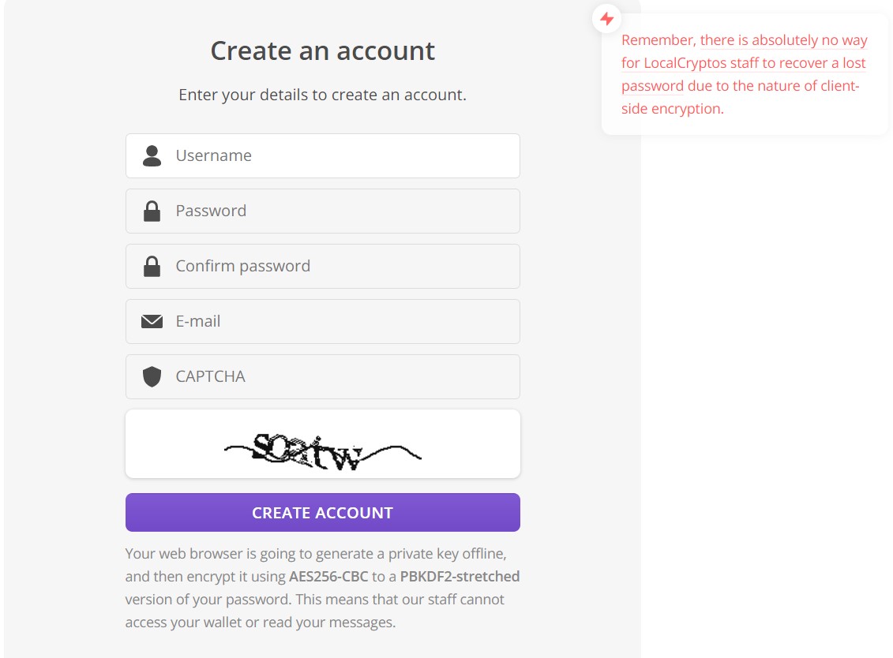This screenshot has width=893, height=658.
Task: Click the shield icon beside CAPTCHA
Action: click(152, 377)
